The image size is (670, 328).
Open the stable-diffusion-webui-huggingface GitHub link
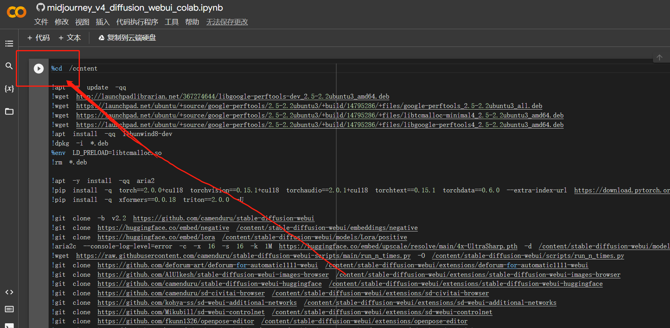(209, 284)
